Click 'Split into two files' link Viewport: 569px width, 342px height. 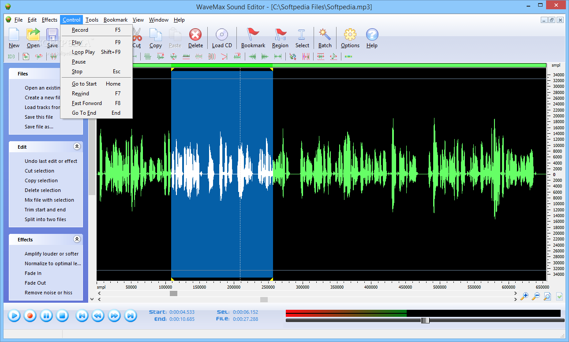[45, 219]
